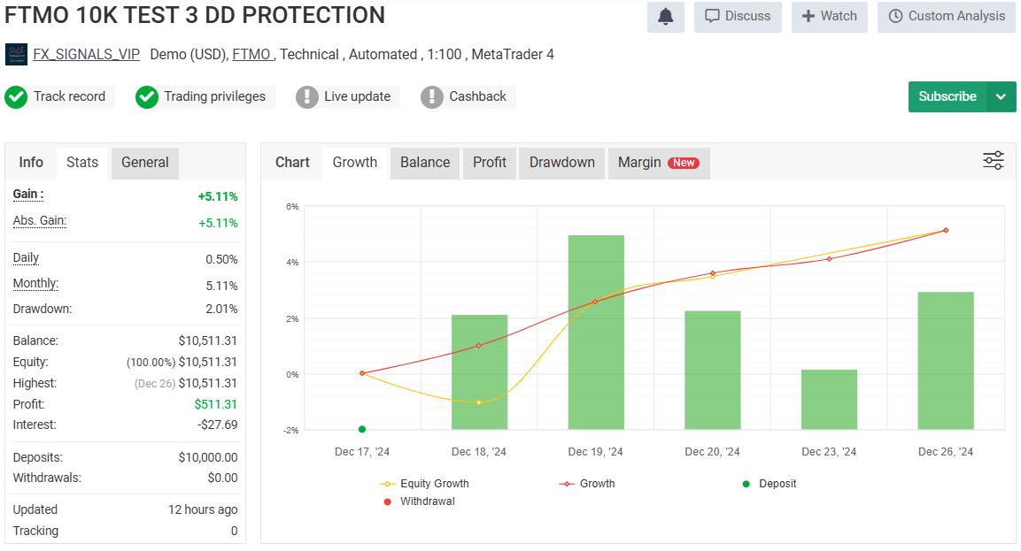
Task: Toggle Equity Growth series in legend
Action: 425,484
